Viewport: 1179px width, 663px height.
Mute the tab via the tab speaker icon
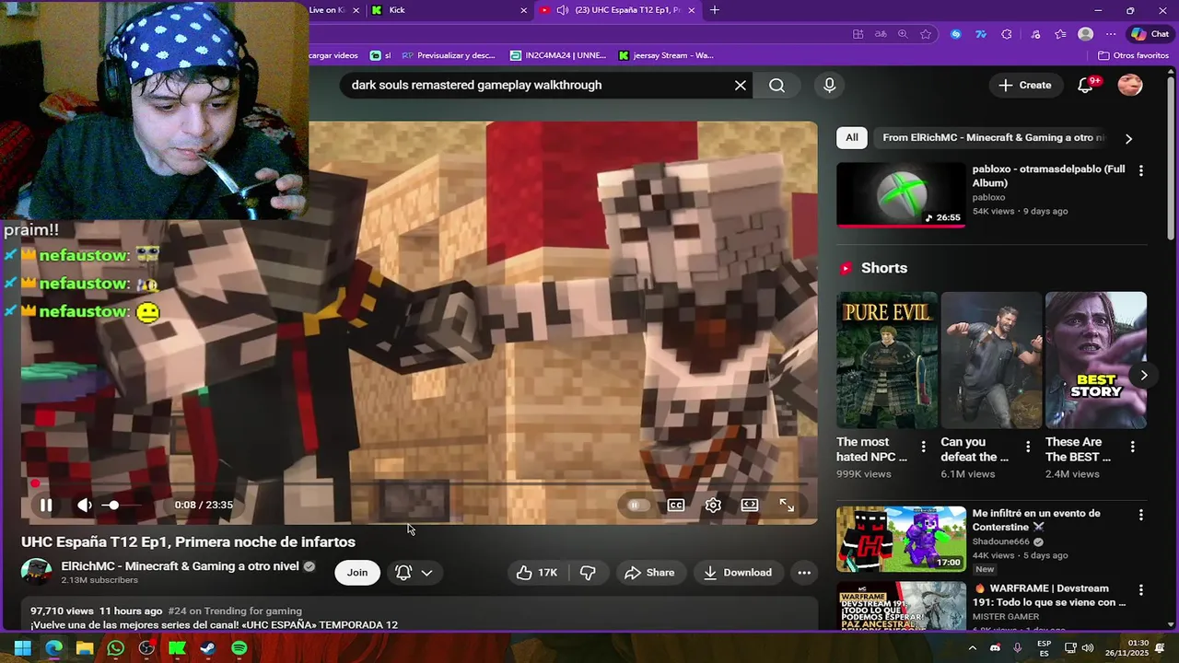[x=562, y=10]
